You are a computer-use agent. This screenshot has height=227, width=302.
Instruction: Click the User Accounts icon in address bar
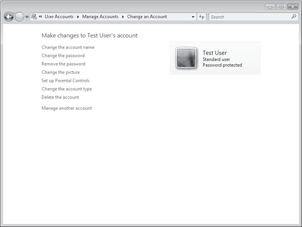(34, 16)
